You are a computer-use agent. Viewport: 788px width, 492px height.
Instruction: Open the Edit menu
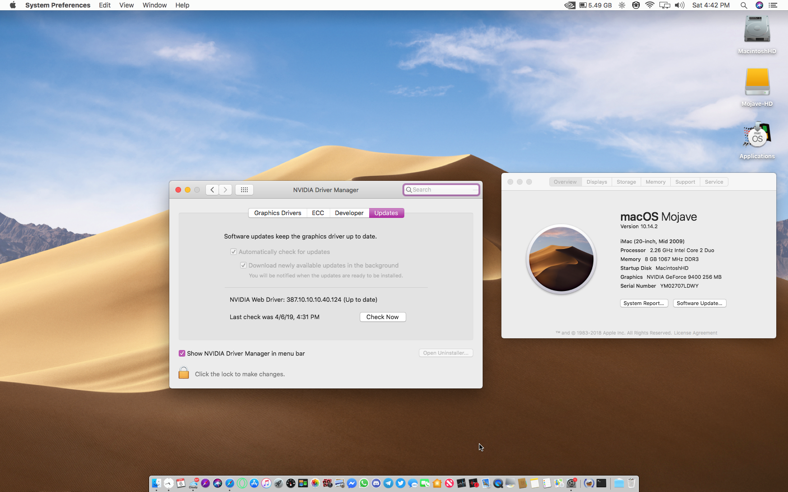click(105, 5)
